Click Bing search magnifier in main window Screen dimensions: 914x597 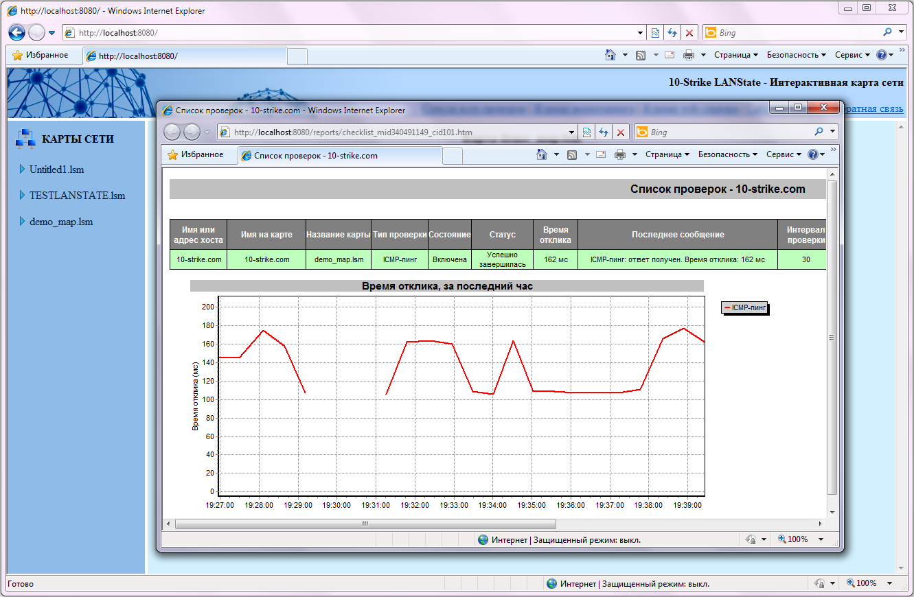(x=887, y=32)
